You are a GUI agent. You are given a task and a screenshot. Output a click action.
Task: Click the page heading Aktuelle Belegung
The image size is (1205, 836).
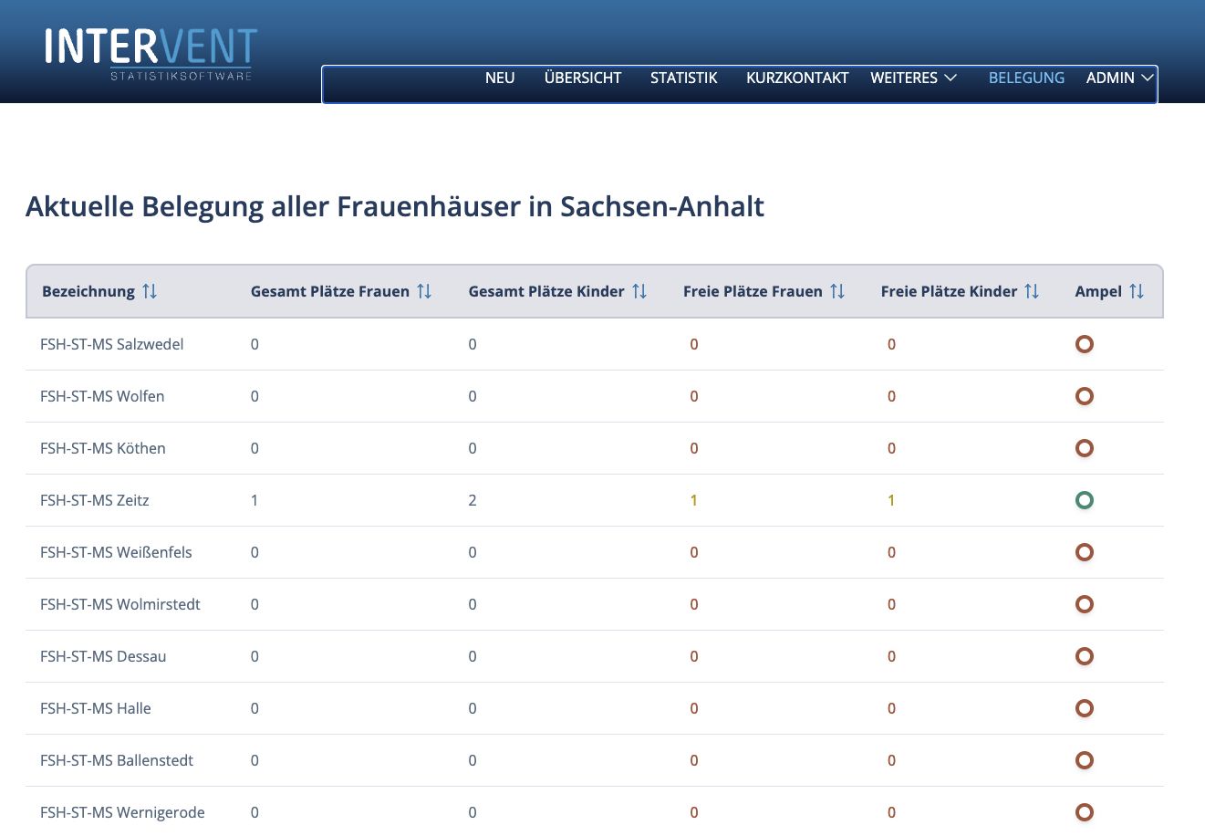coord(395,207)
